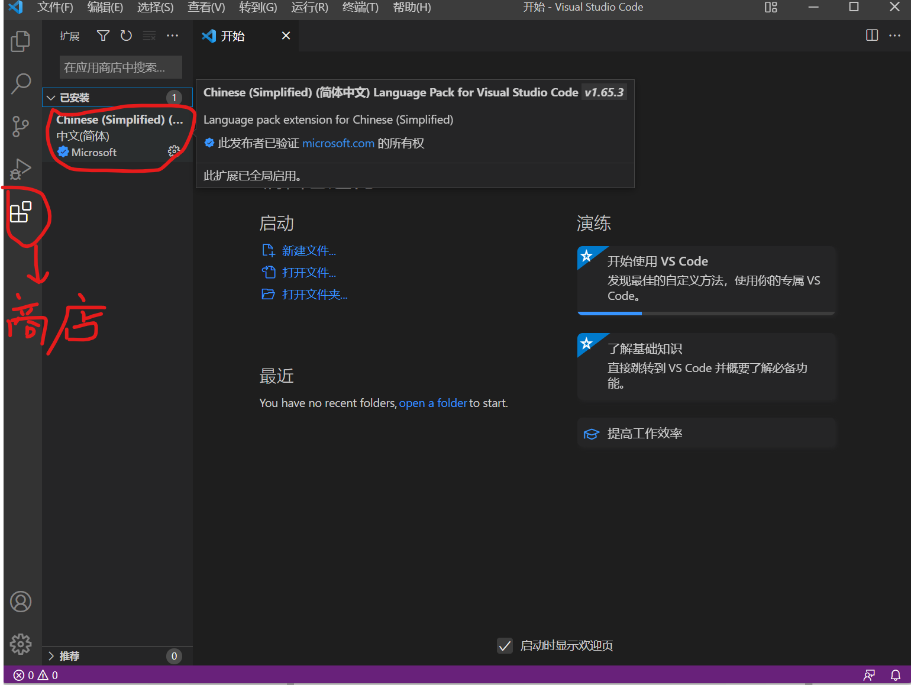Open the 文件(F) menu
The height and width of the screenshot is (685, 911).
tap(55, 8)
